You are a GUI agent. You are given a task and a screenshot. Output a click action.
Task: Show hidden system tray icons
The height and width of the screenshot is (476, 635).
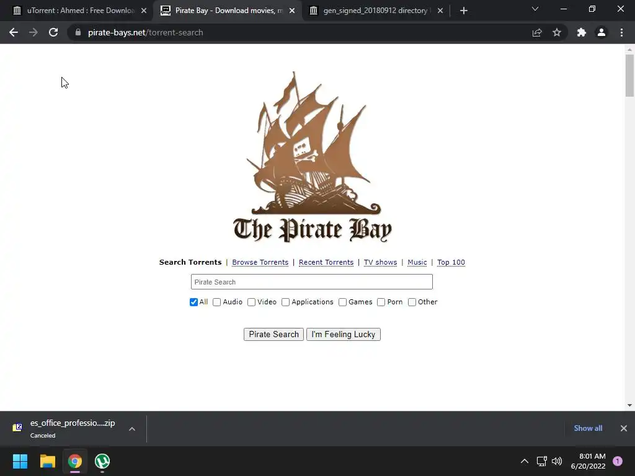[525, 461]
